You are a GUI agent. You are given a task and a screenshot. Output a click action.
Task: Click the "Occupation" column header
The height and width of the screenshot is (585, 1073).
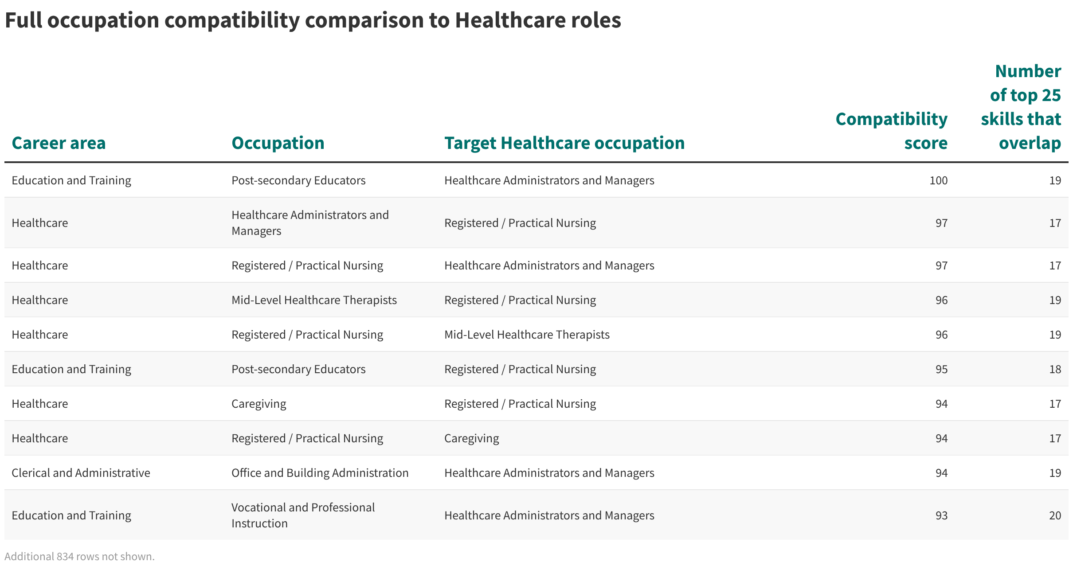pos(278,143)
